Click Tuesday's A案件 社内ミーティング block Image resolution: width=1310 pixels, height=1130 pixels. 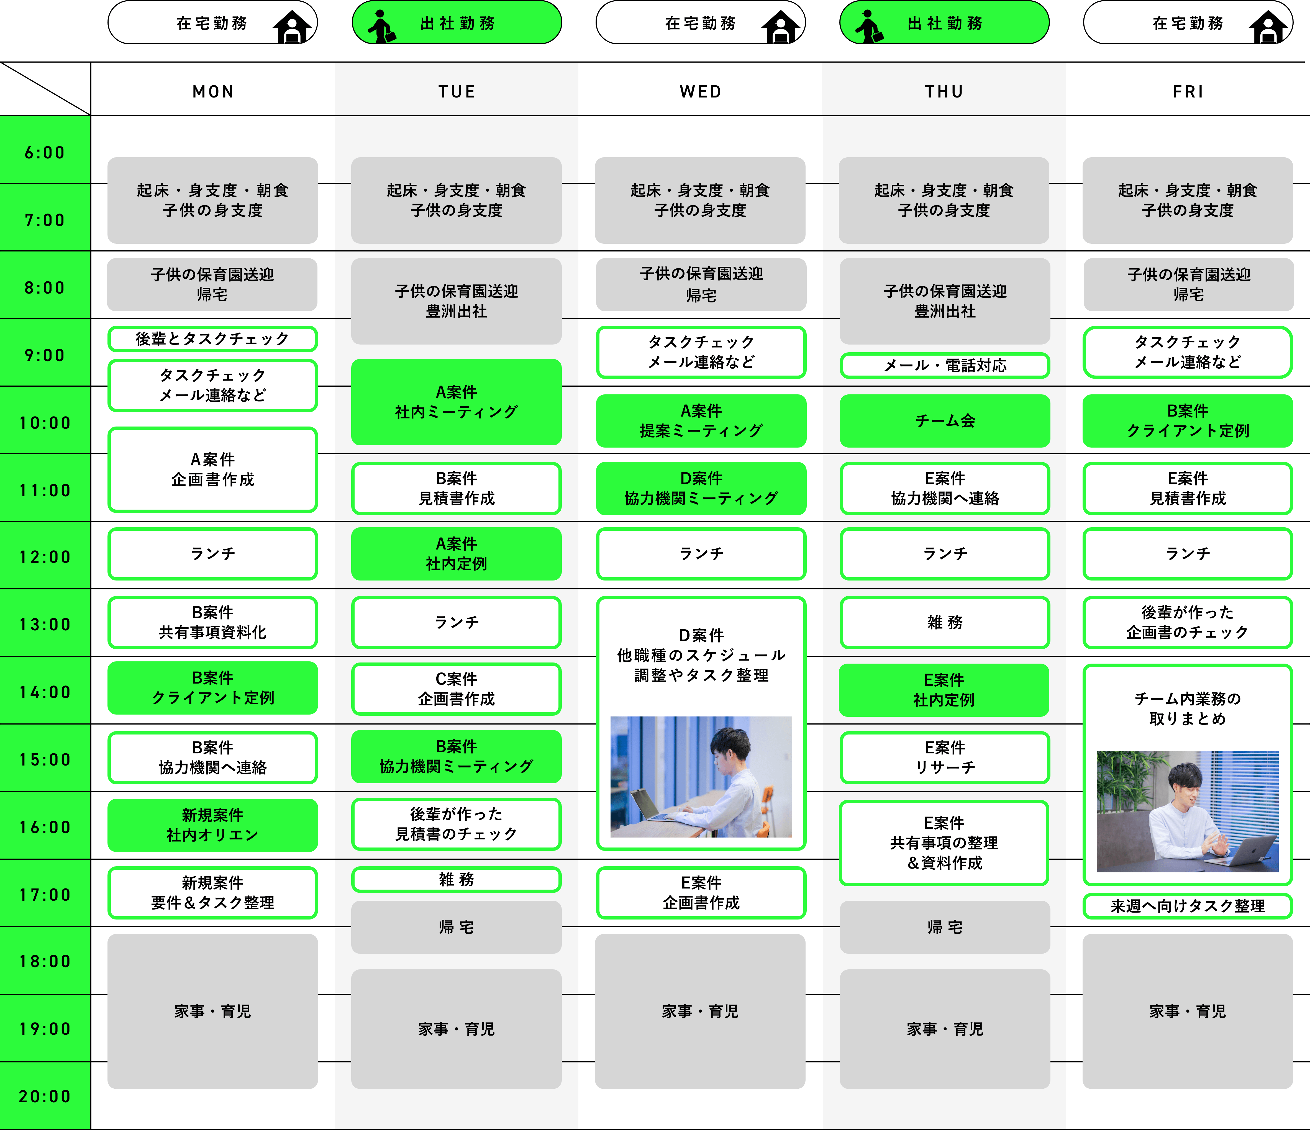tap(456, 402)
